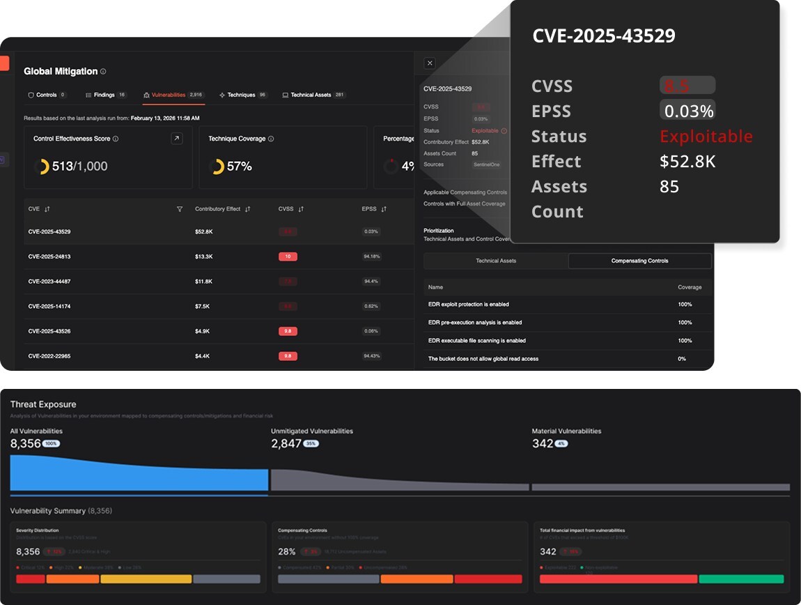This screenshot has height=605, width=801.
Task: Switch to the Controls tab
Action: coord(47,95)
